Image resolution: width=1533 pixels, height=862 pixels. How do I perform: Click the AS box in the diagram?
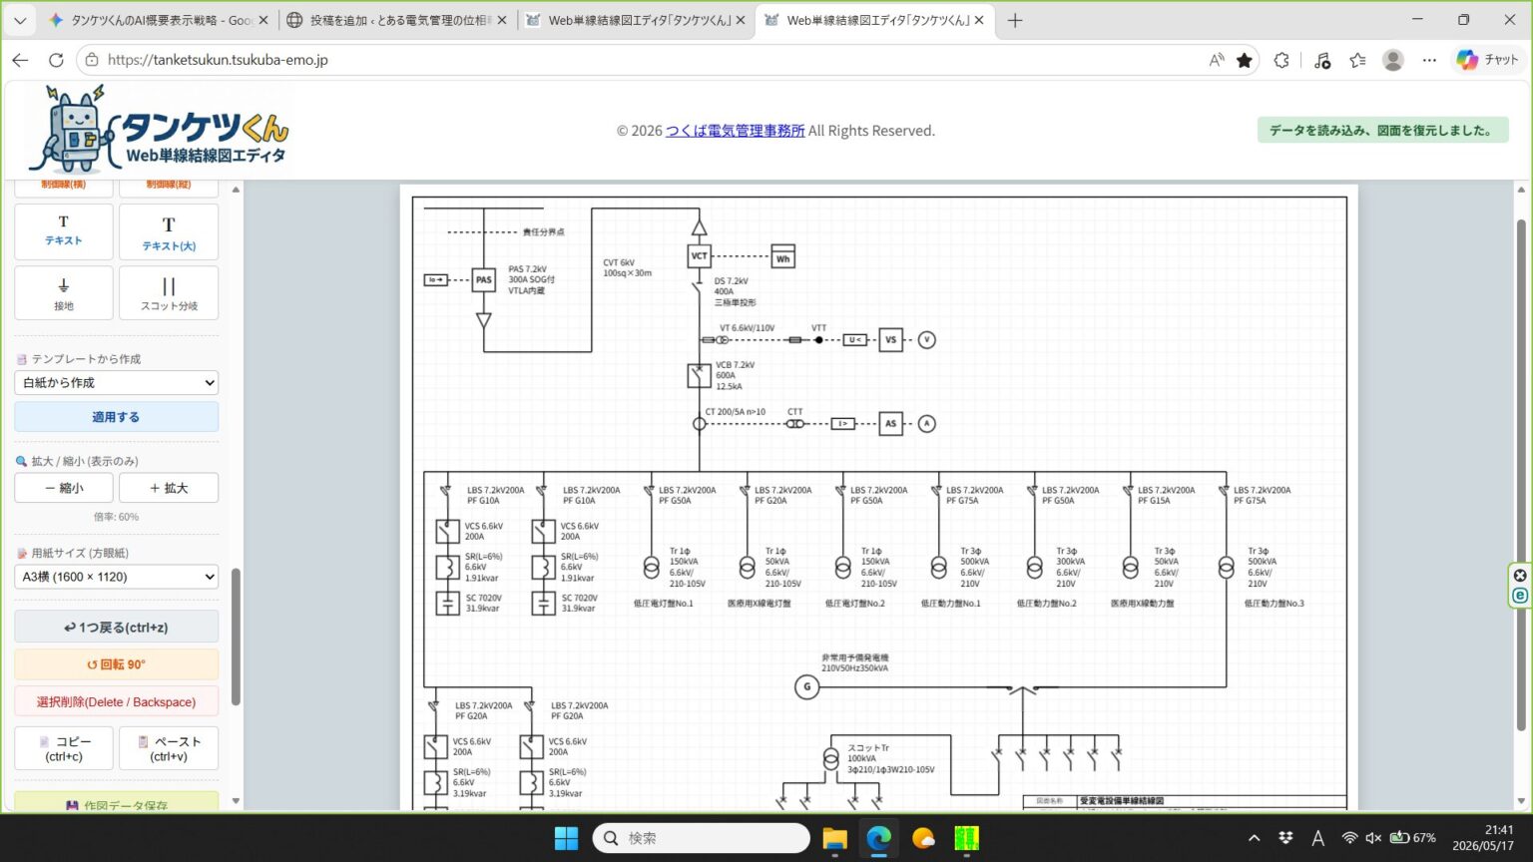(891, 424)
